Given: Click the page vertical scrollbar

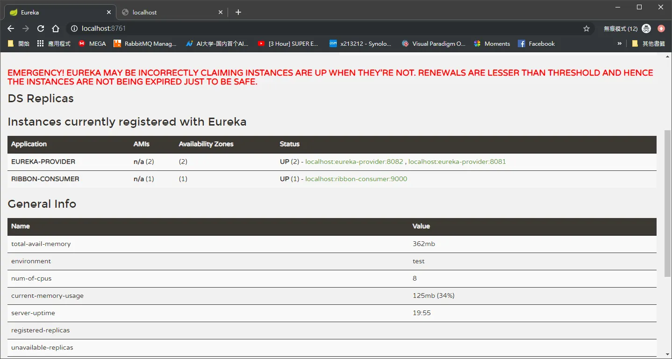Looking at the screenshot, I should pyautogui.click(x=668, y=203).
